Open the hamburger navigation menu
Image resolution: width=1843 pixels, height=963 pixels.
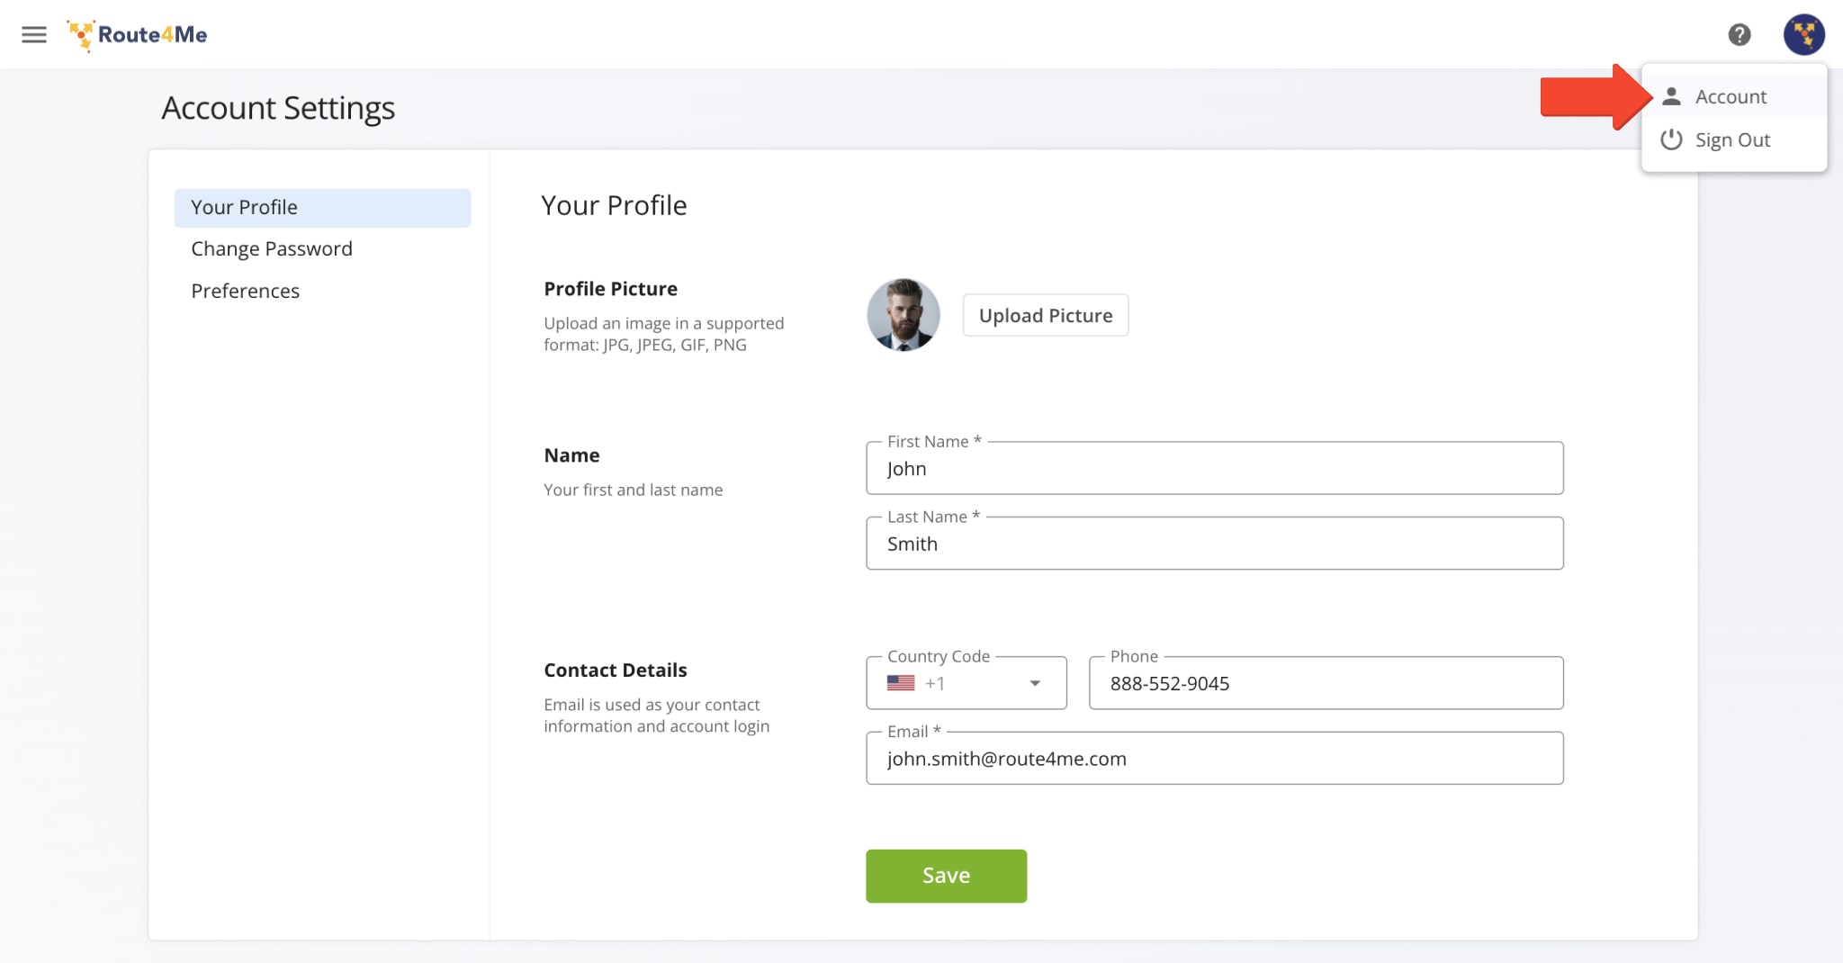point(34,34)
